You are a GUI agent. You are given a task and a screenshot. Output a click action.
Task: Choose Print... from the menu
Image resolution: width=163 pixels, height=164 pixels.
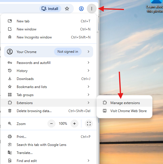[x=49, y=137]
